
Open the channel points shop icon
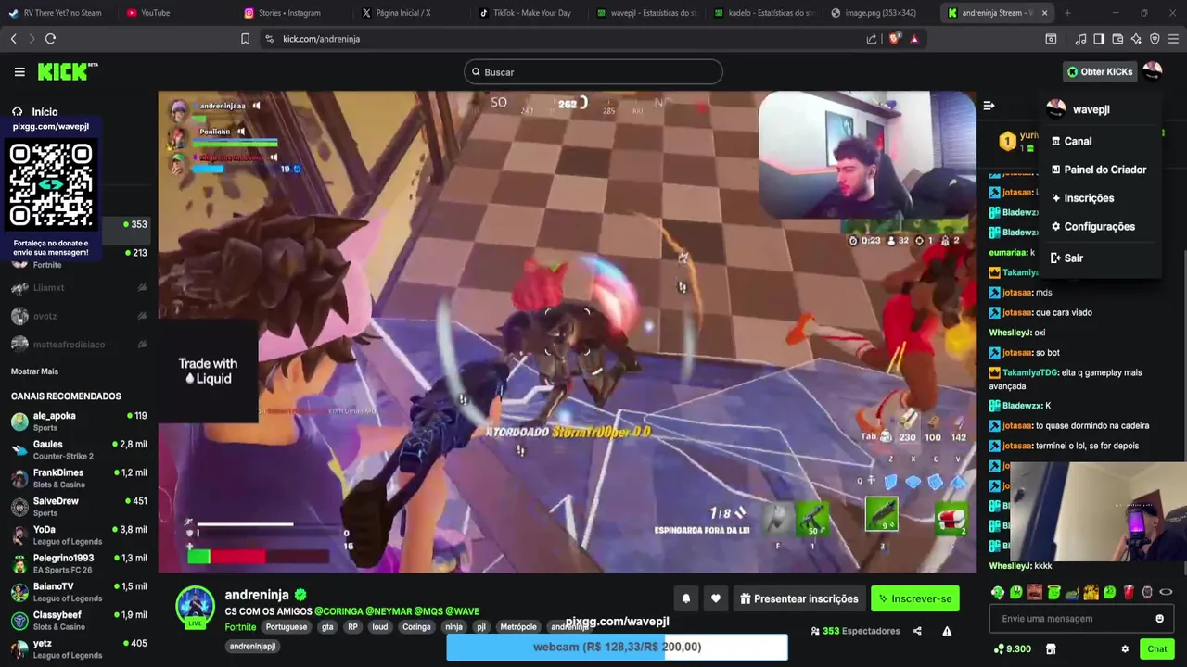click(x=1051, y=649)
